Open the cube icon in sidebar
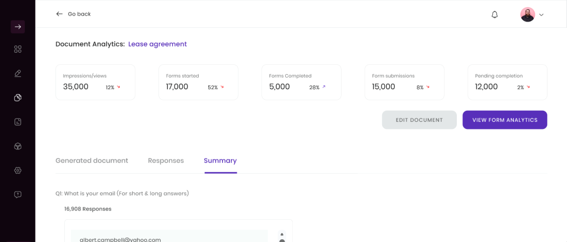 pyautogui.click(x=18, y=146)
